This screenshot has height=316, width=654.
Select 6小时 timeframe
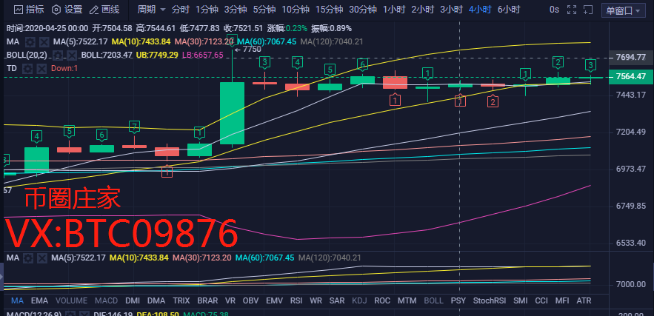(x=509, y=10)
